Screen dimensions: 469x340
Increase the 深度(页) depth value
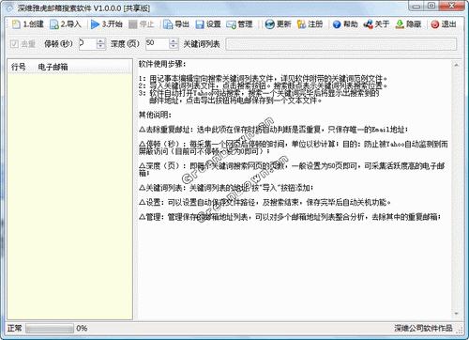pos(174,41)
